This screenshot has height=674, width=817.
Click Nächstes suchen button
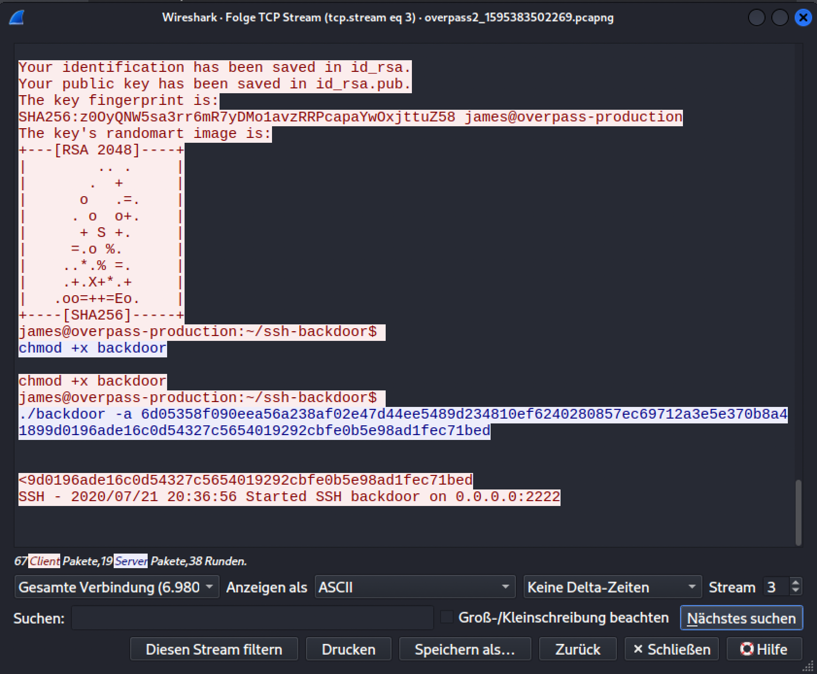point(741,618)
